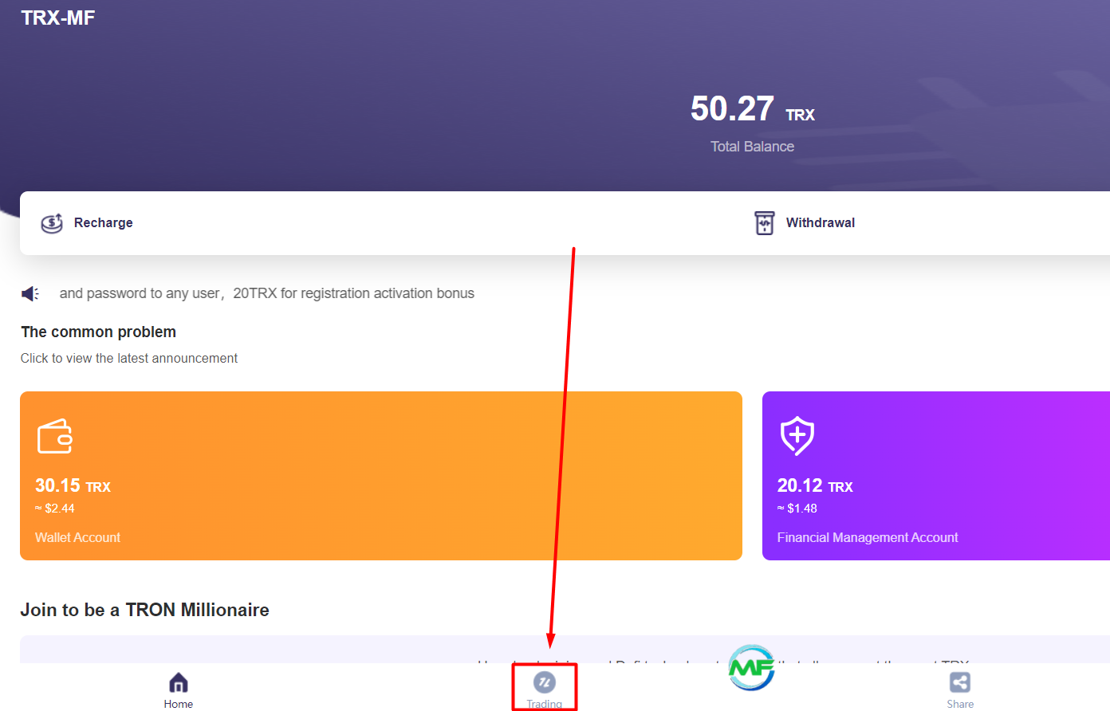
Task: Click the Withdrawal icon
Action: [x=765, y=223]
